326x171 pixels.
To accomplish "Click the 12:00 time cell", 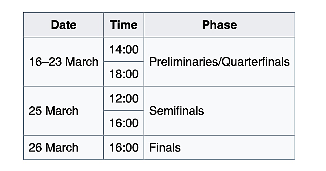I will pyautogui.click(x=124, y=98).
